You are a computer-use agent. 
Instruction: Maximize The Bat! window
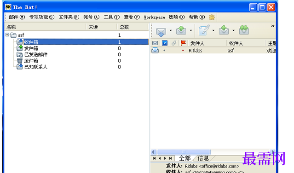(x=262, y=7)
